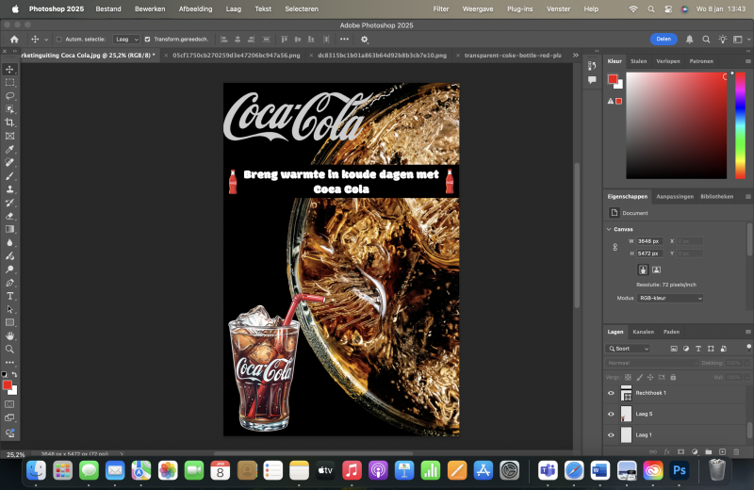The width and height of the screenshot is (754, 490).
Task: Delete the layer with the trash icon
Action: click(736, 452)
